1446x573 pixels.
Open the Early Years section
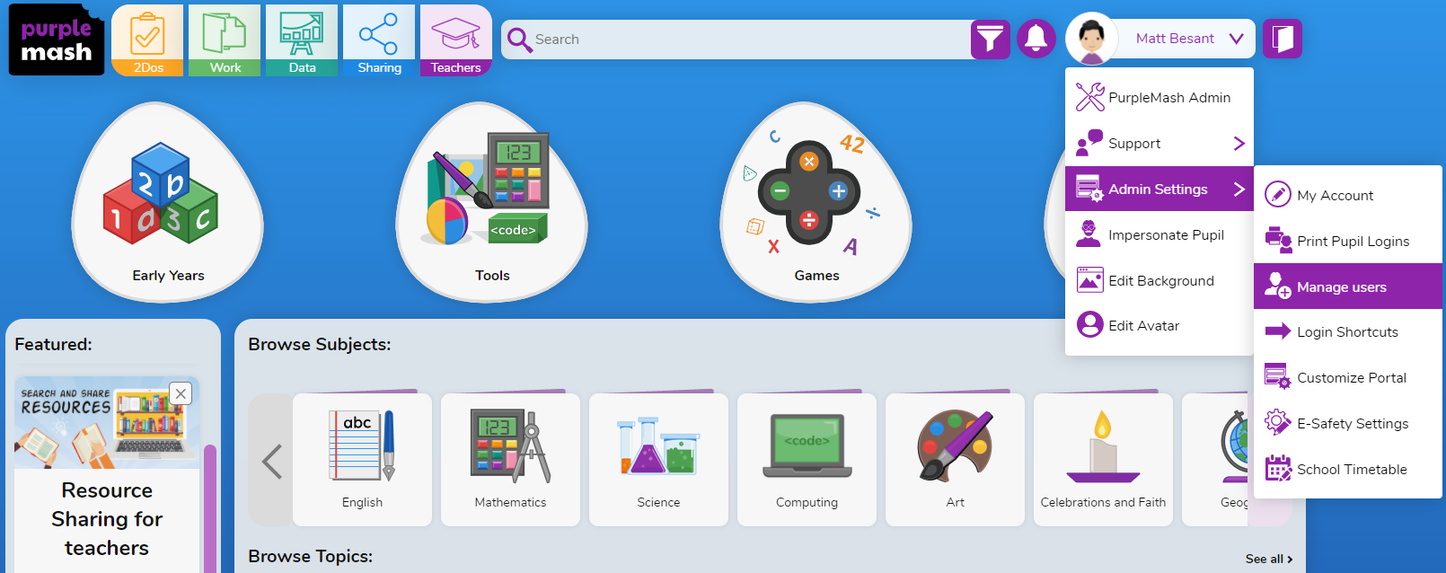[x=168, y=202]
